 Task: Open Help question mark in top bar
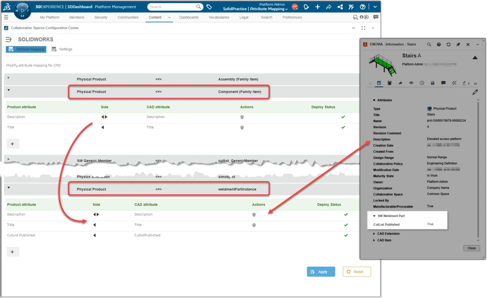tap(362, 7)
